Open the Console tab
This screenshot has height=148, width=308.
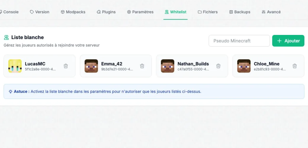[9, 12]
